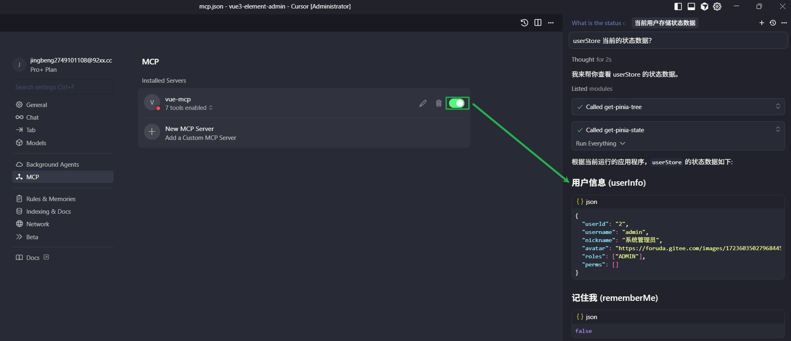Expand the 7 tools enabled list
This screenshot has width=791, height=341.
189,108
